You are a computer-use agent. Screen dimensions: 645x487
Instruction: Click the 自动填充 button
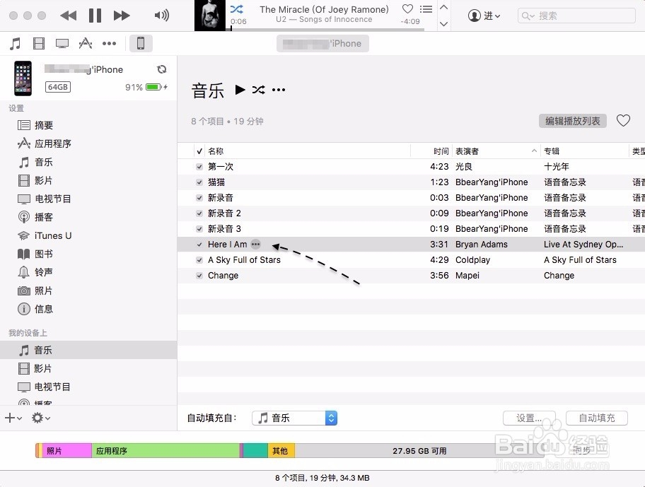point(597,418)
